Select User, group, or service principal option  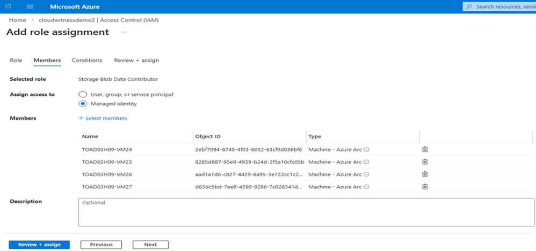click(x=83, y=94)
